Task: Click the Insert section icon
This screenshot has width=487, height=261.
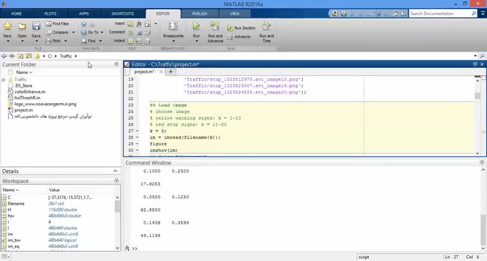Action: pos(130,23)
